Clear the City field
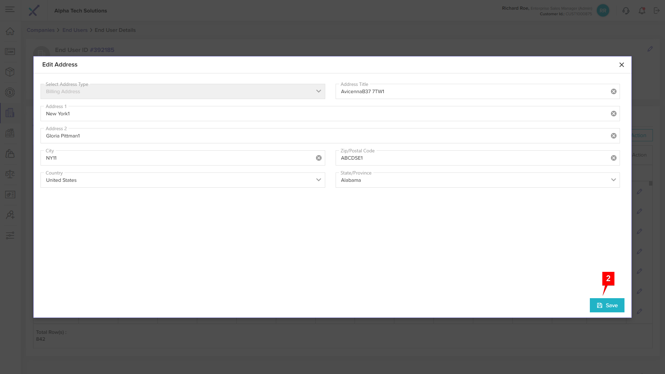Screen dimensions: 665x374 click(x=319, y=158)
